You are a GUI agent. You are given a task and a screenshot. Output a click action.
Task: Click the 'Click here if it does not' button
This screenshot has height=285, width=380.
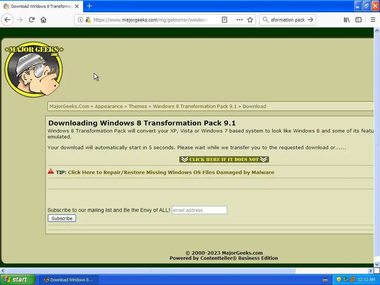(x=224, y=159)
